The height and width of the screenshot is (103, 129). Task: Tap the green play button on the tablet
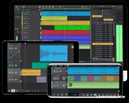click(13, 91)
